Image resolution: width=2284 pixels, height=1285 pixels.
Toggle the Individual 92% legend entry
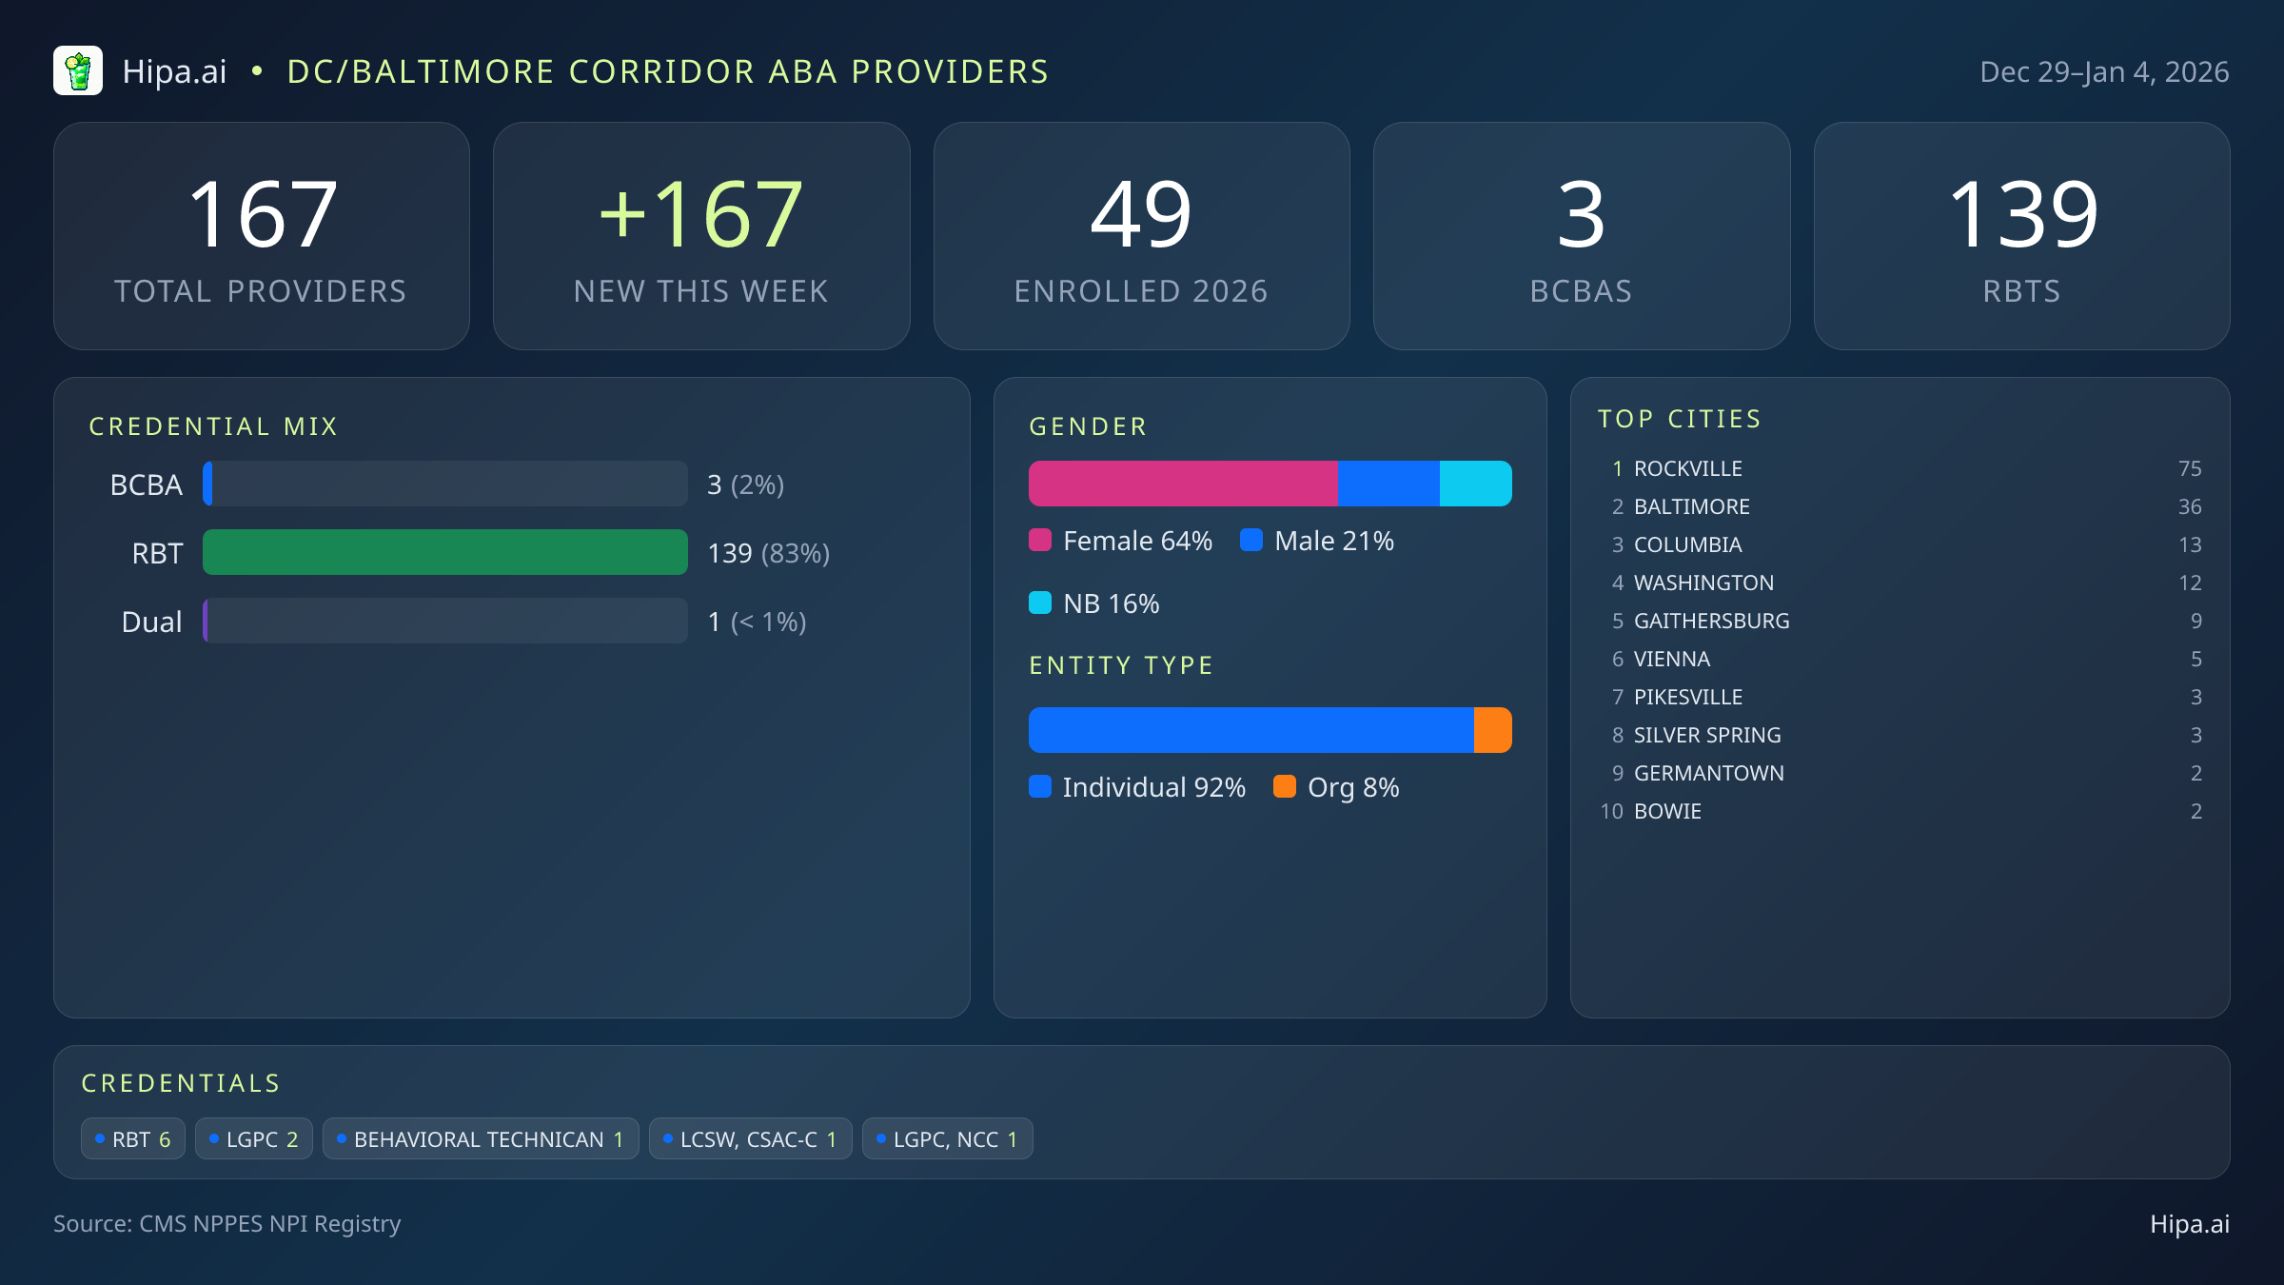click(x=1138, y=787)
